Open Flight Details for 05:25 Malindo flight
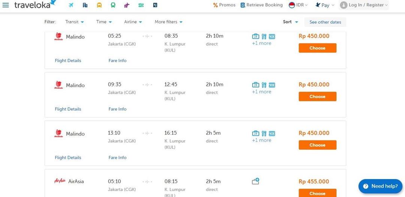 (68, 61)
